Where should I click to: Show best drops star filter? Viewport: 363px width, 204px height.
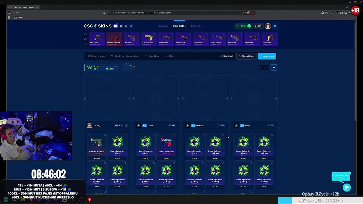pos(85,44)
